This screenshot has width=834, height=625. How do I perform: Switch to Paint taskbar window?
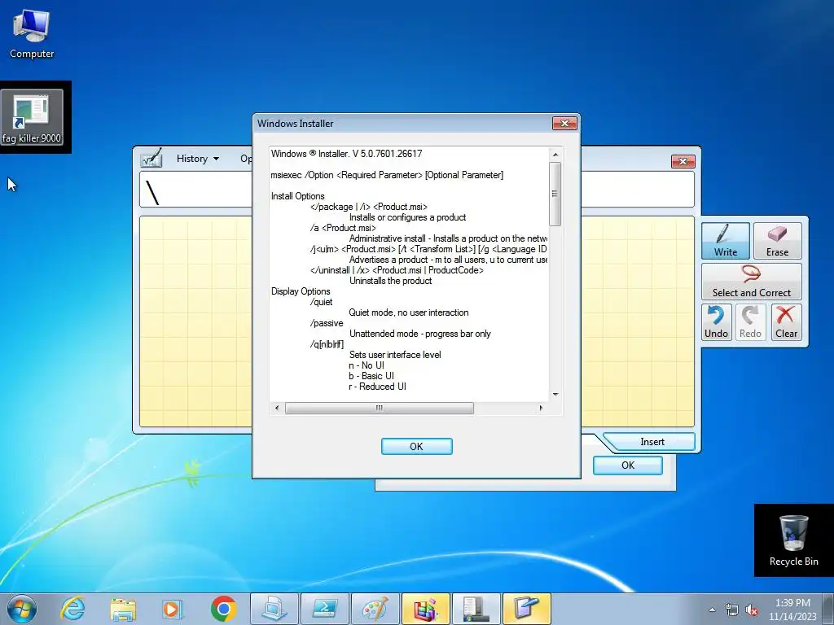pyautogui.click(x=375, y=609)
